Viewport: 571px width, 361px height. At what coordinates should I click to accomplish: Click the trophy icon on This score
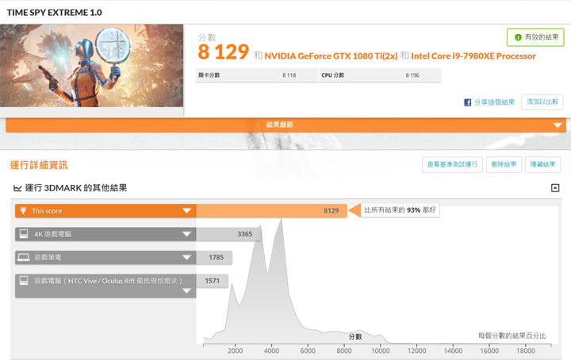23,210
